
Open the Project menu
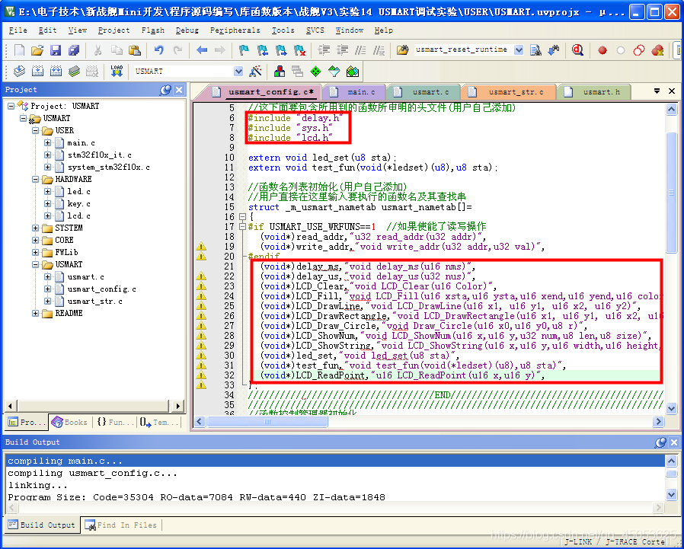113,30
